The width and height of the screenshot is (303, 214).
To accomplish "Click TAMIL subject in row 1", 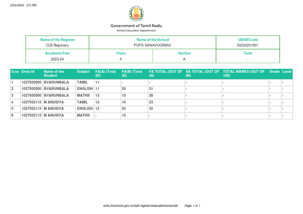I will point(82,82).
